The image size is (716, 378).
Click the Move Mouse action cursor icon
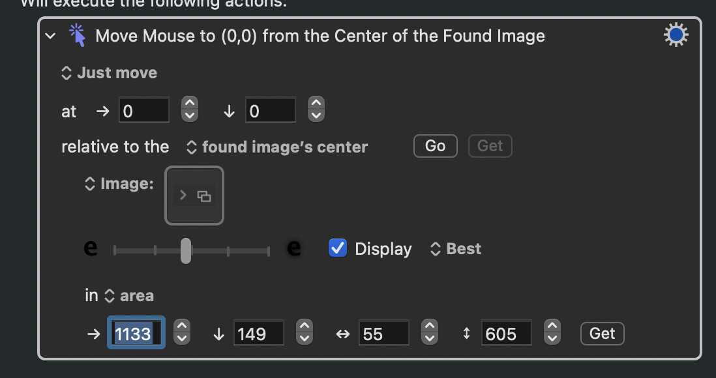77,35
